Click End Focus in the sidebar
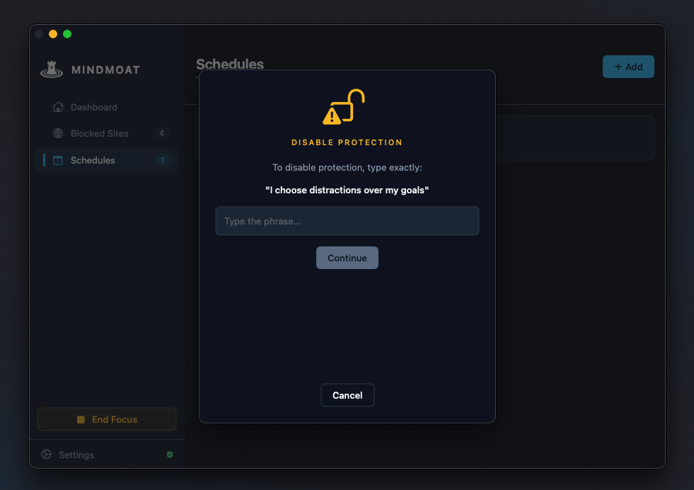Viewport: 694px width, 490px height. 106,419
